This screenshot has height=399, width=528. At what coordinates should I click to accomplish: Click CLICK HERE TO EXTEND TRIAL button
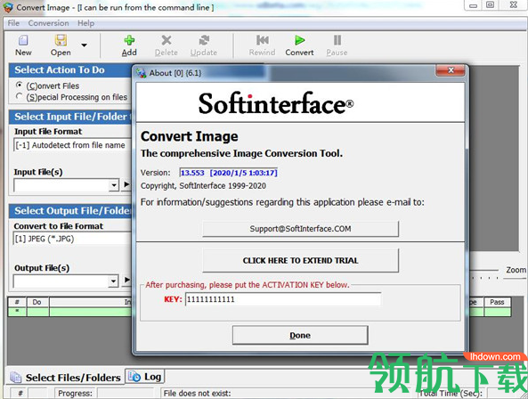300,260
